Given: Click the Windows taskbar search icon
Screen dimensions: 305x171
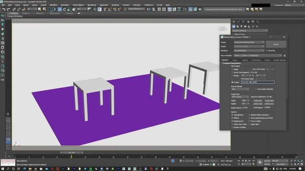Looking at the screenshot, I should 8,169.
